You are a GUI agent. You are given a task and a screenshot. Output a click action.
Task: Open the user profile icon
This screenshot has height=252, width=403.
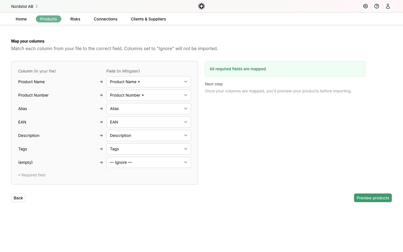[x=388, y=6]
